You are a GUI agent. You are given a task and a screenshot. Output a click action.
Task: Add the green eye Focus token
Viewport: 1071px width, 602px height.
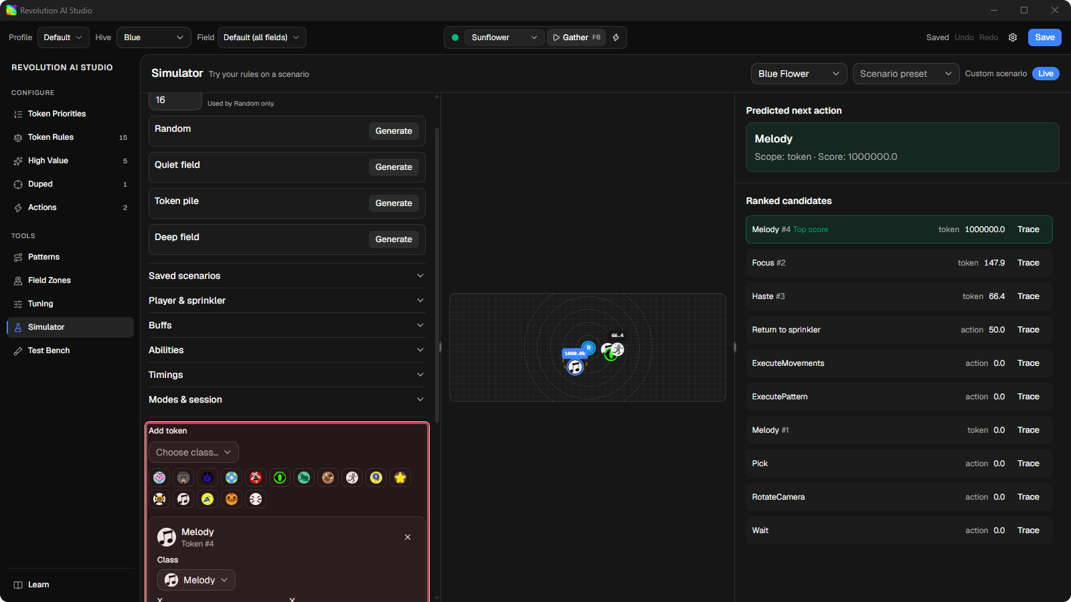[280, 478]
